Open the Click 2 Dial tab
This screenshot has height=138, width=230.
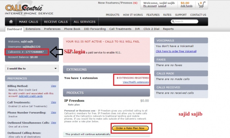point(151,29)
